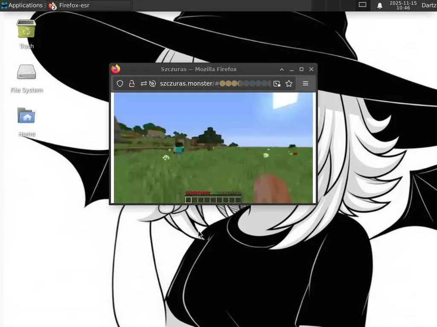Close the Szczuras Firefox window
437x327 pixels.
(311, 69)
